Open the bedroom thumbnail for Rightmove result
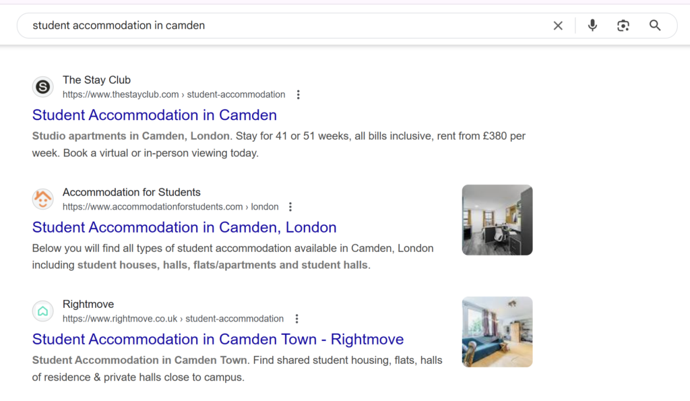The width and height of the screenshot is (690, 401). [x=497, y=332]
